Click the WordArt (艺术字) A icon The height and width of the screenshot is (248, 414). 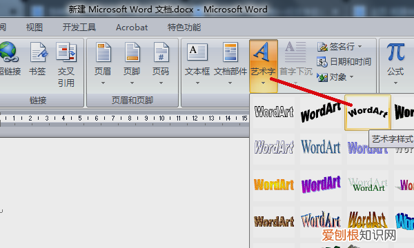(x=262, y=52)
